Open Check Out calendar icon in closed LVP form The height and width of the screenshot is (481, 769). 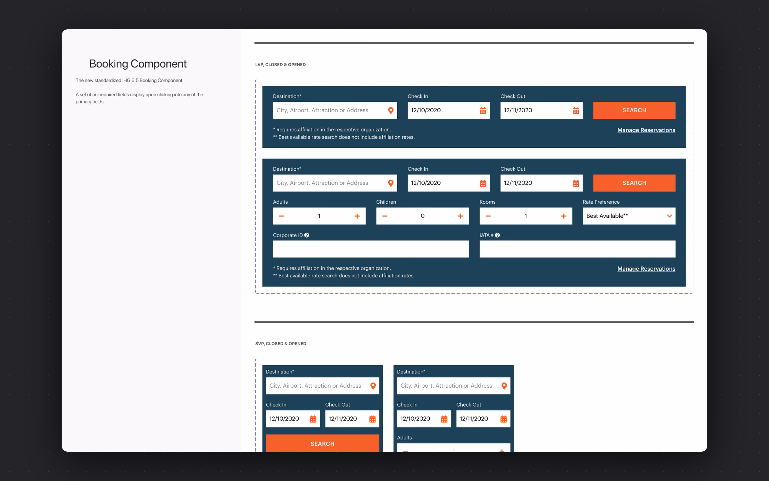(576, 111)
